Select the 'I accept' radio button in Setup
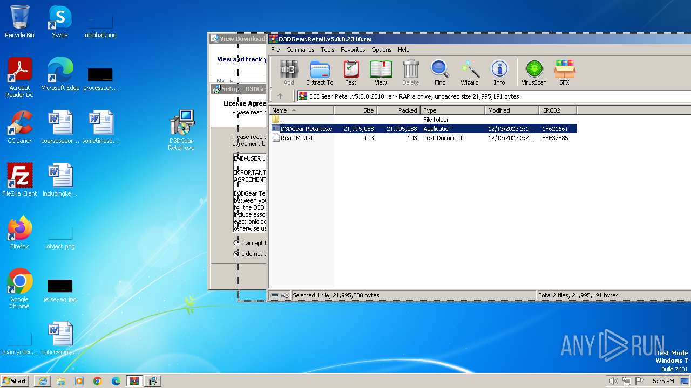The image size is (691, 388). (x=236, y=243)
